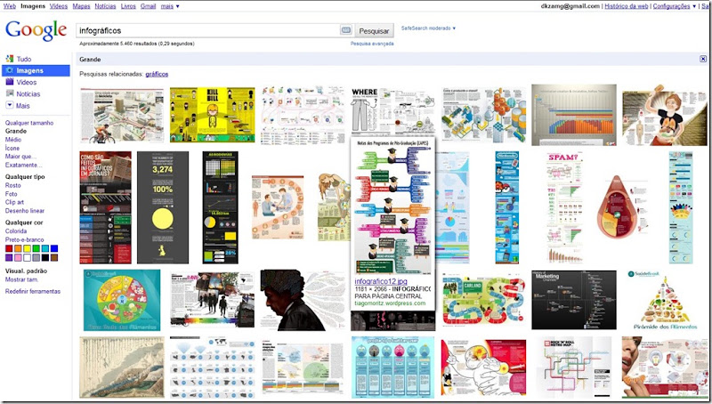This screenshot has height=404, width=712.
Task: Click the Vídeos film icon in sidebar
Action: [10, 82]
